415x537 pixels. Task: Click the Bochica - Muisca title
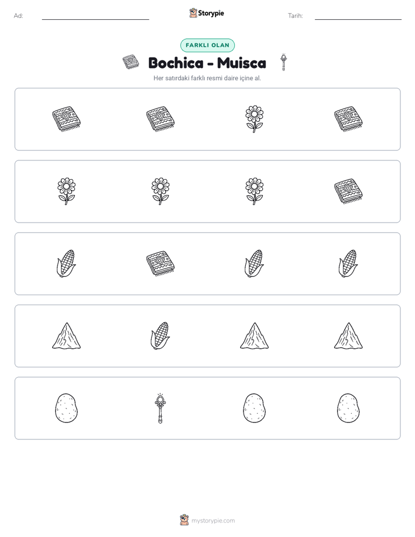pyautogui.click(x=207, y=63)
